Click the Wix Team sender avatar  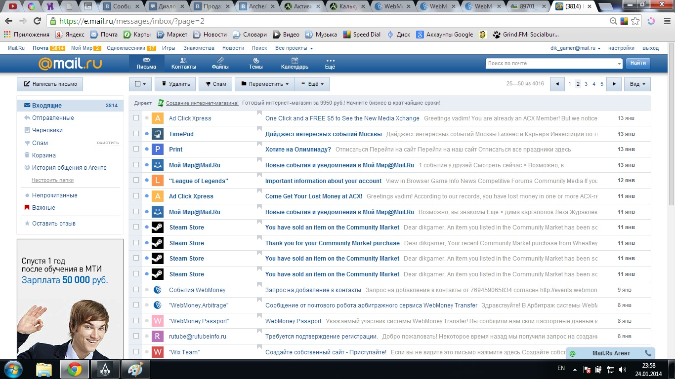click(157, 352)
